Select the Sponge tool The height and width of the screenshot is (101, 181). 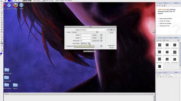(x=2, y=51)
